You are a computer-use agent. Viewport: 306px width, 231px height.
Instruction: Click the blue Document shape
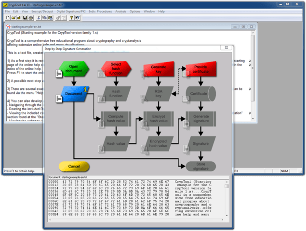74,94
